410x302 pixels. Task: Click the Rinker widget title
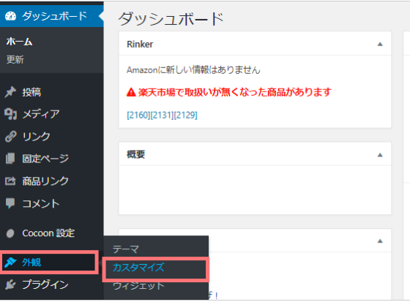pos(140,44)
